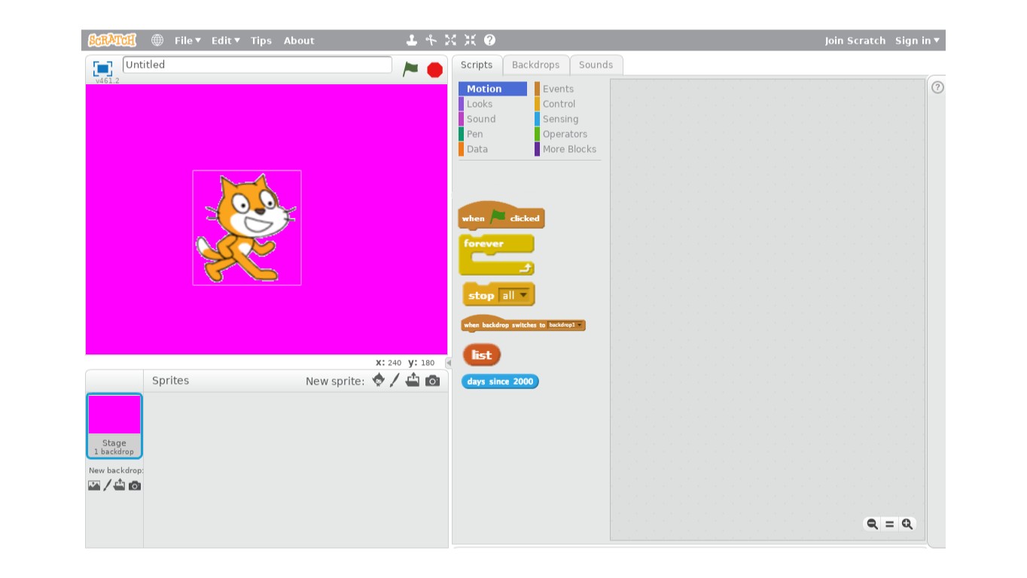This screenshot has width=1027, height=578.
Task: Switch to the Backdrops tab
Action: tap(535, 65)
